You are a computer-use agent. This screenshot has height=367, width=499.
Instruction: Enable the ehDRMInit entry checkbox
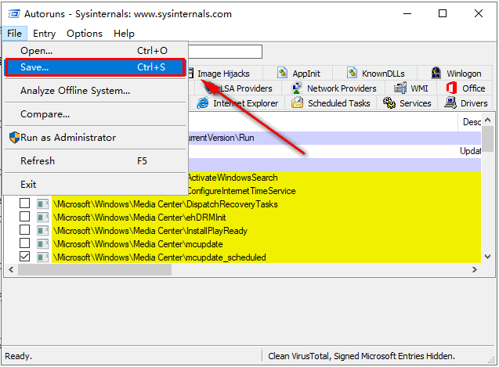[24, 217]
